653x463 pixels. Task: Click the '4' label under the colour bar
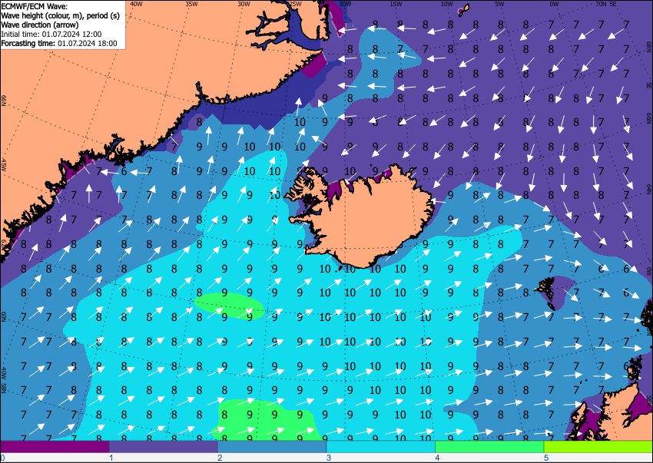tap(437, 458)
